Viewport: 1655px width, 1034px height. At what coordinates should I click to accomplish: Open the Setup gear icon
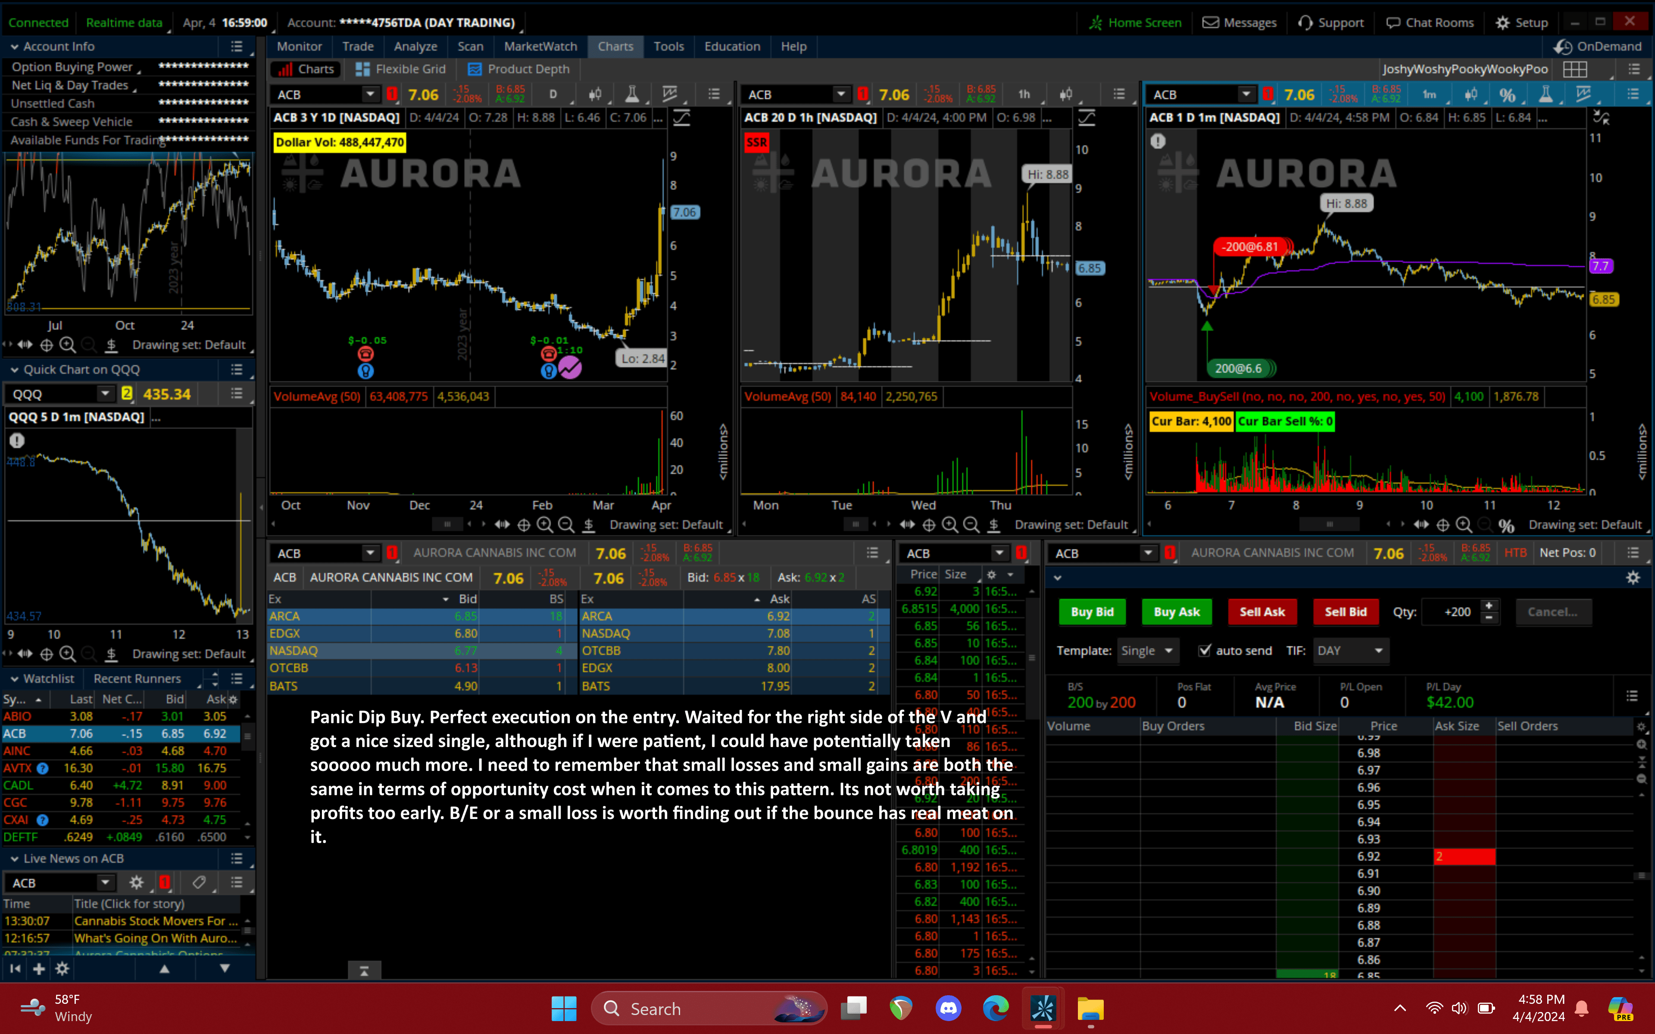(x=1502, y=22)
